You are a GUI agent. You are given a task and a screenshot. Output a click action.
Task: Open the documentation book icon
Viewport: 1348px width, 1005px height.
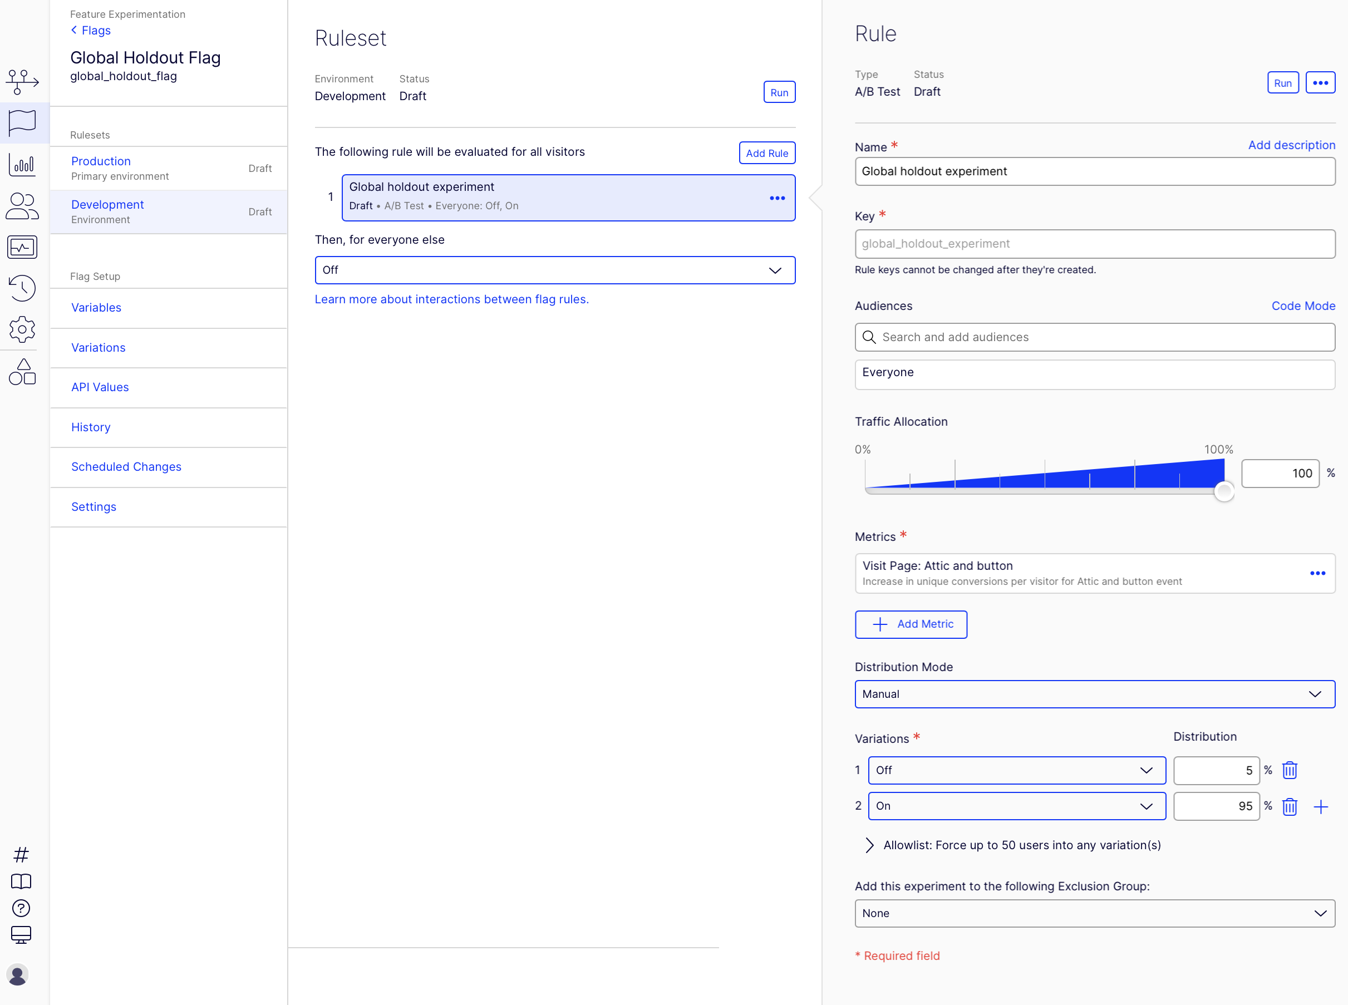point(22,881)
